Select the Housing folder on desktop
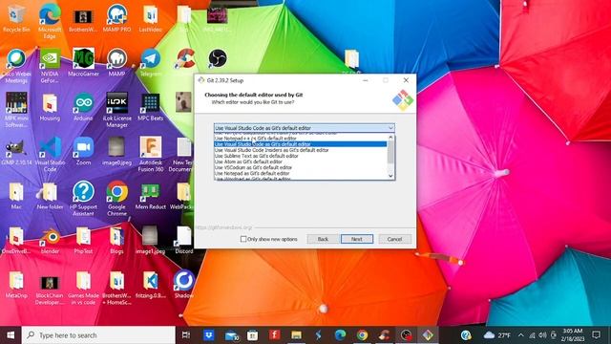The width and height of the screenshot is (611, 344). (50, 107)
